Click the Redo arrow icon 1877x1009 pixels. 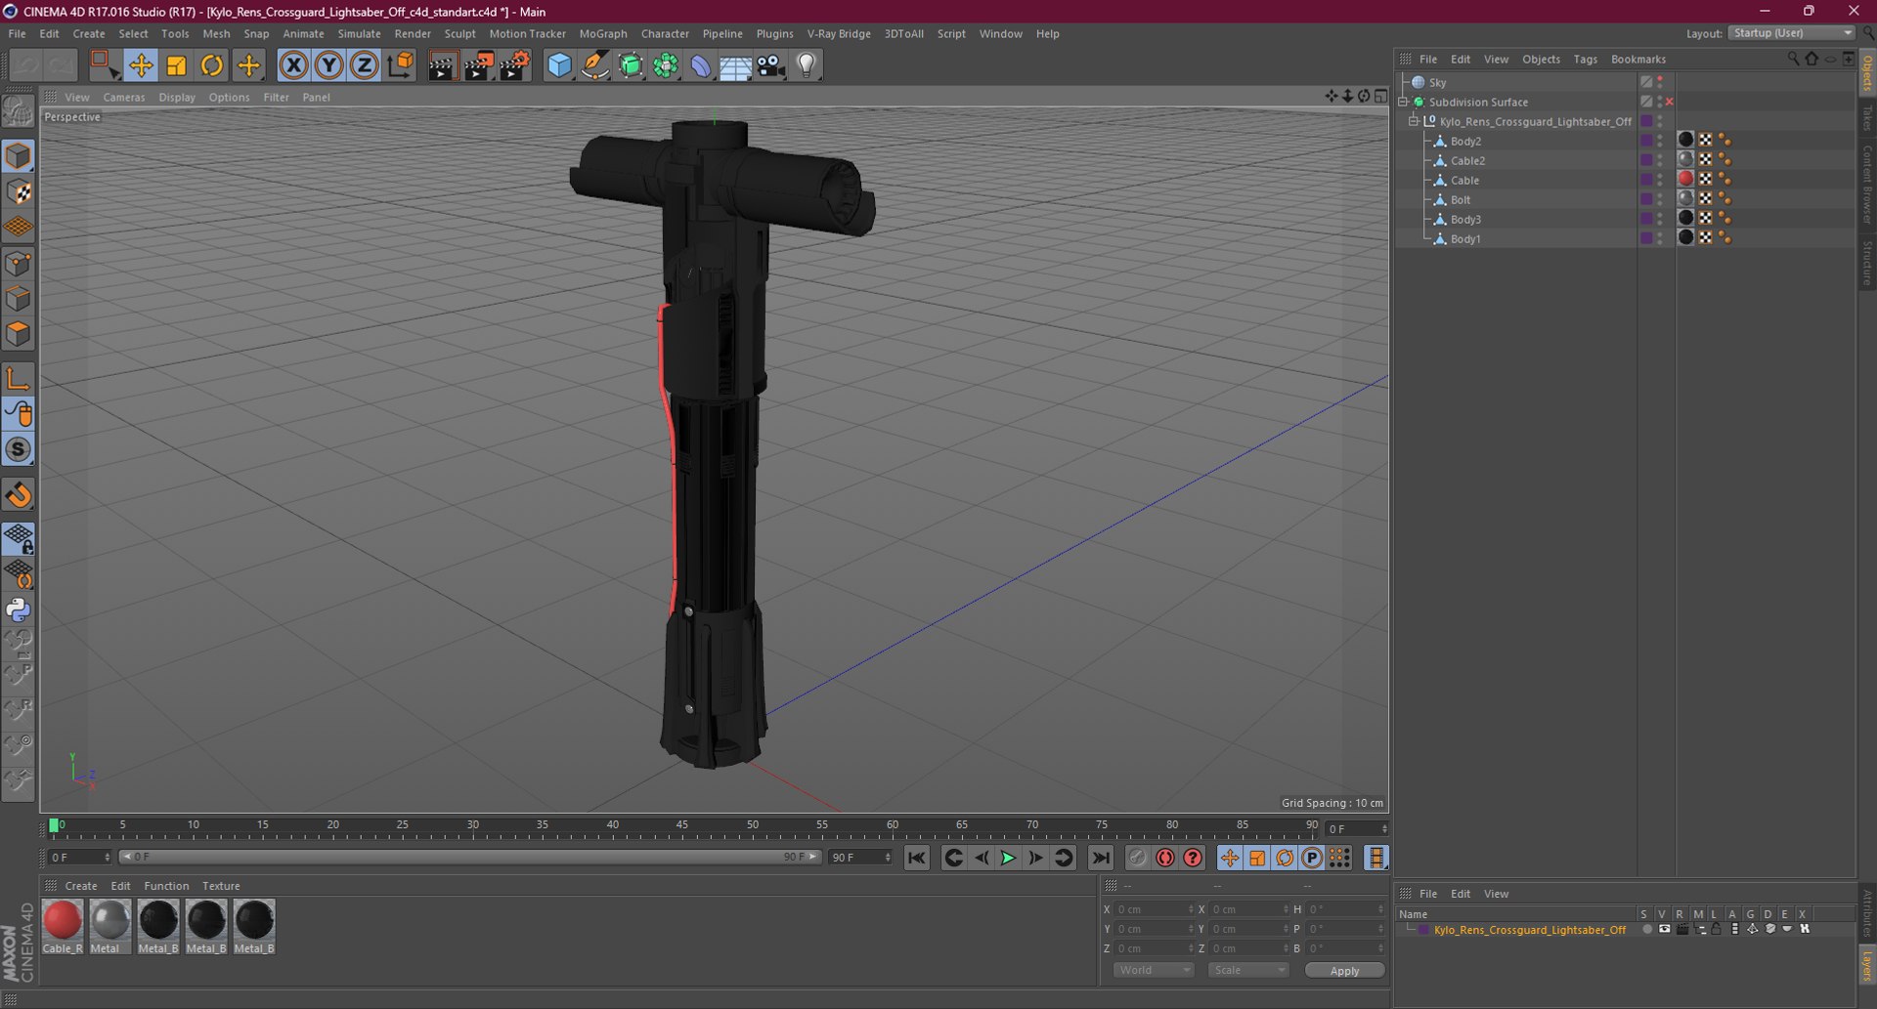(62, 65)
